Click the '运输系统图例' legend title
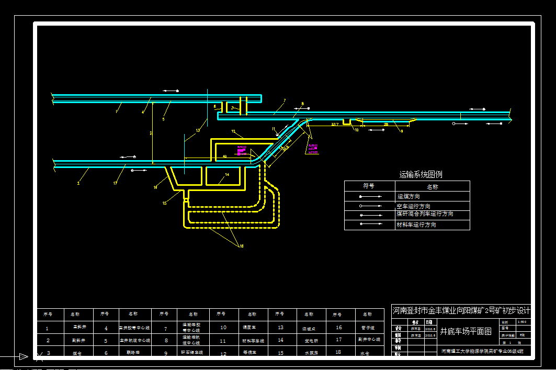 (x=421, y=175)
